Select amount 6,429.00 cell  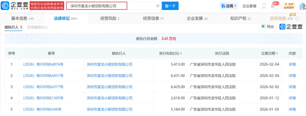tap(178, 87)
